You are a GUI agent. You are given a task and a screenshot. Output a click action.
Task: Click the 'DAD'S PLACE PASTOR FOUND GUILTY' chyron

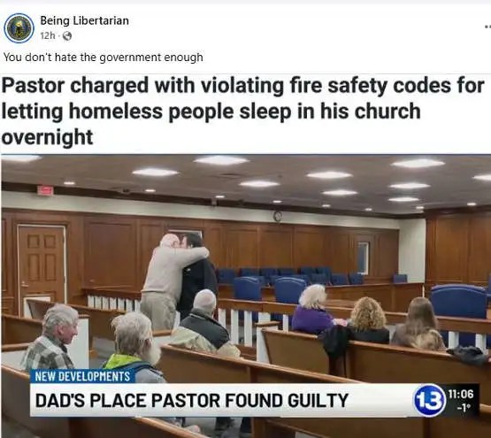[192, 400]
